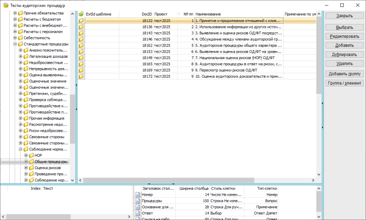Click folder icon of row DocID 18172

pyautogui.click(x=81, y=76)
